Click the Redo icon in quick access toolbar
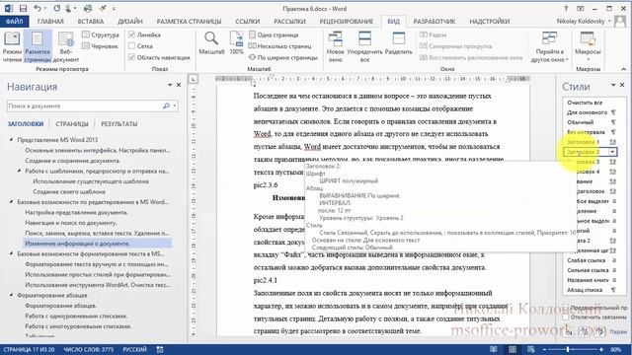632x355 pixels. (56, 9)
